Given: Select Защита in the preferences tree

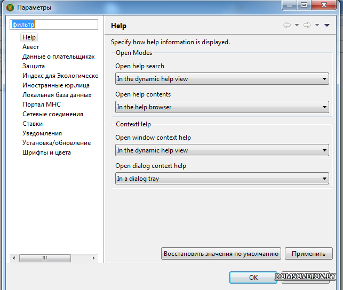Looking at the screenshot, I should [34, 66].
